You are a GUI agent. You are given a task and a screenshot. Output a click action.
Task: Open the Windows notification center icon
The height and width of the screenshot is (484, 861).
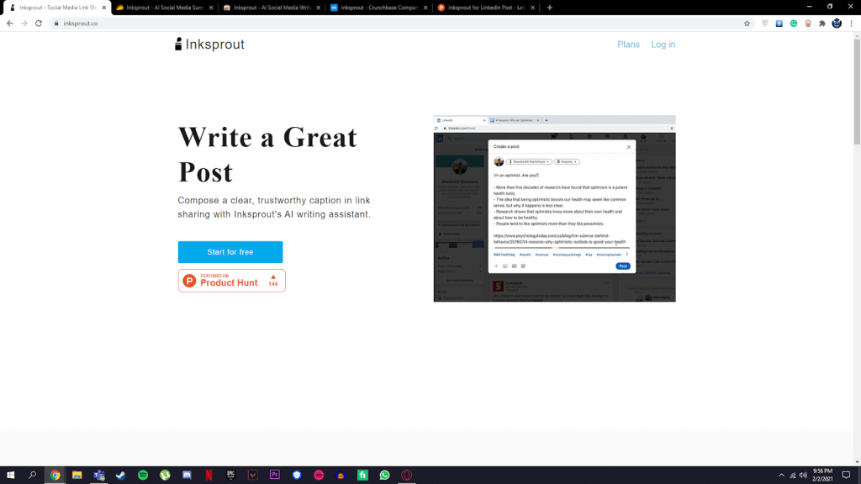click(x=846, y=476)
